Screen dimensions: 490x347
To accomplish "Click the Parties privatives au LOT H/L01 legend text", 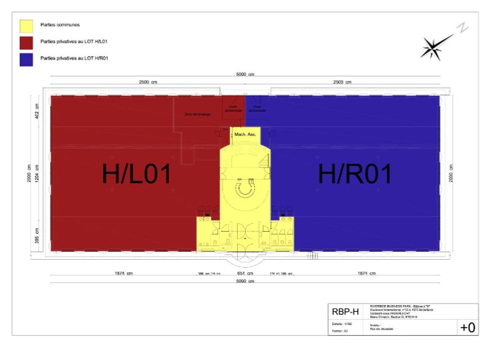I will (74, 41).
